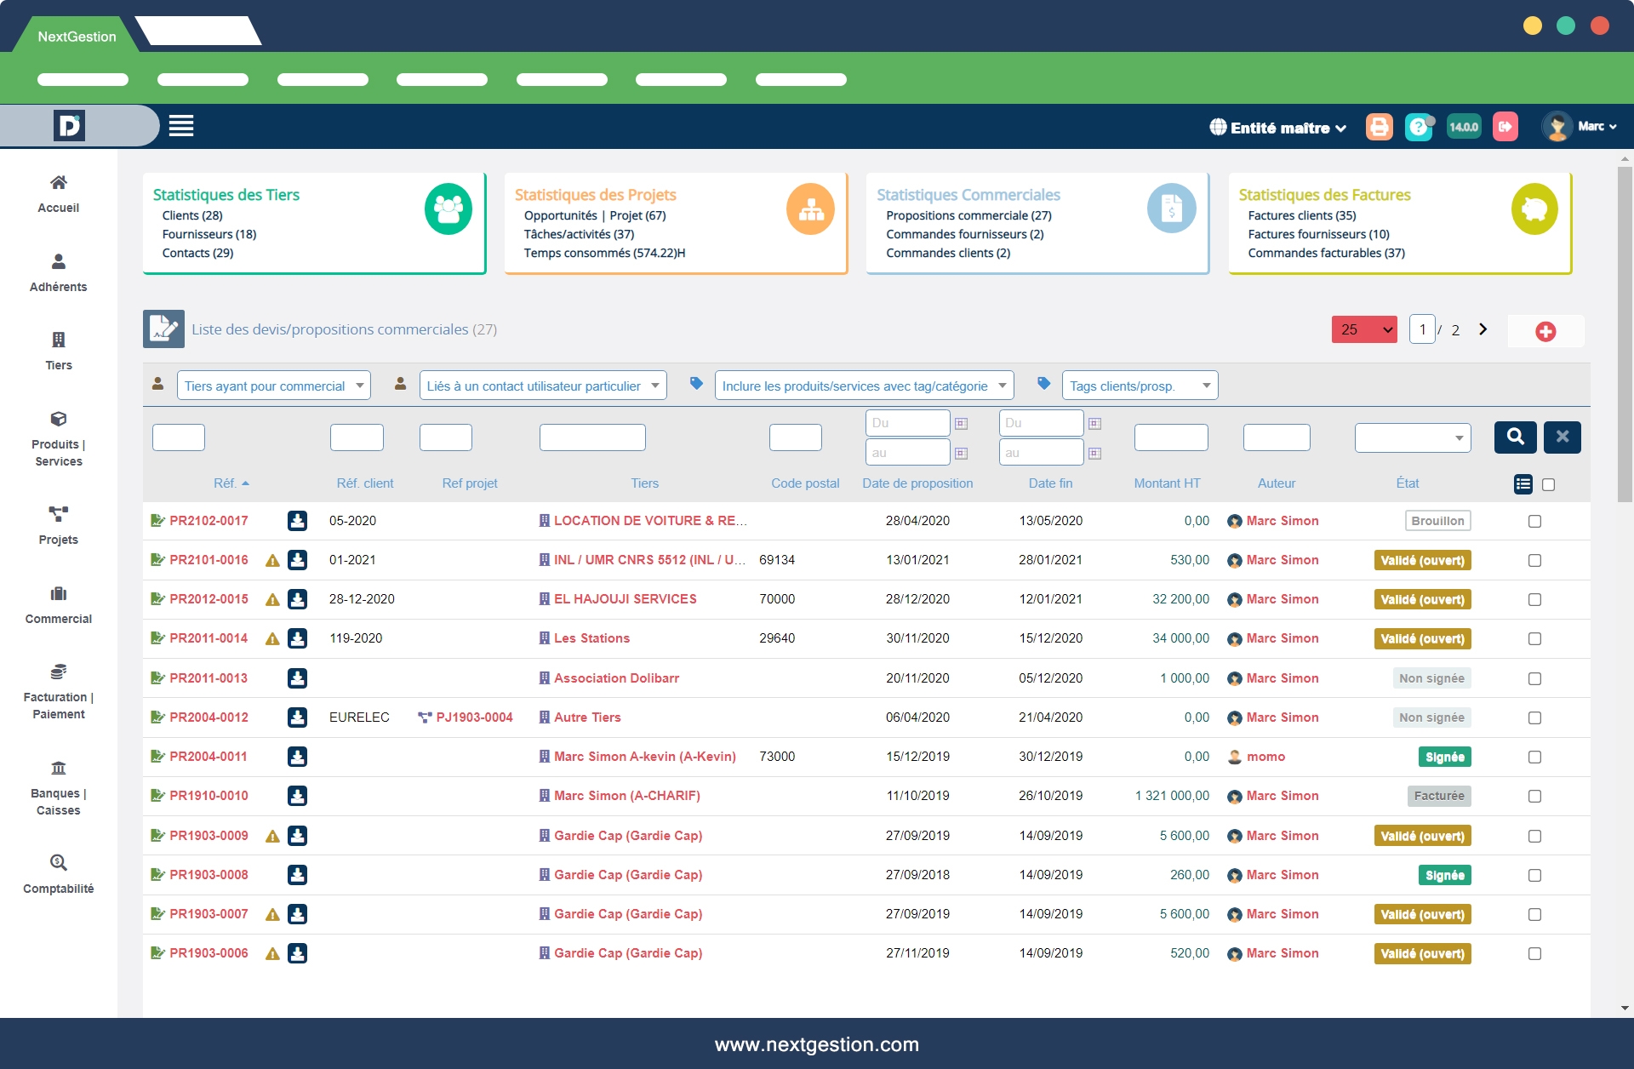Open Date de proposition start calendar picker
Image resolution: width=1634 pixels, height=1069 pixels.
click(961, 423)
